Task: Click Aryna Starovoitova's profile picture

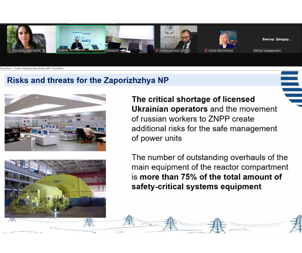Action: pos(228,39)
